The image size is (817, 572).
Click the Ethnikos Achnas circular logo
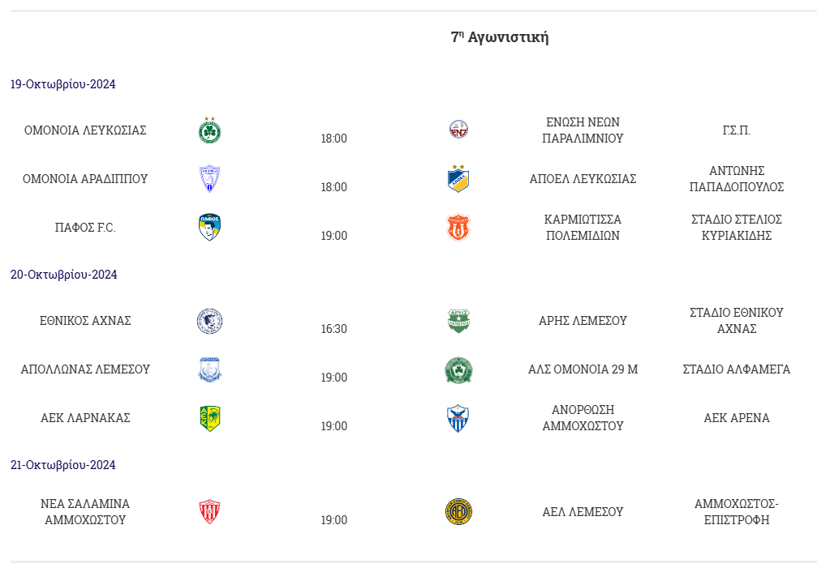tap(209, 321)
